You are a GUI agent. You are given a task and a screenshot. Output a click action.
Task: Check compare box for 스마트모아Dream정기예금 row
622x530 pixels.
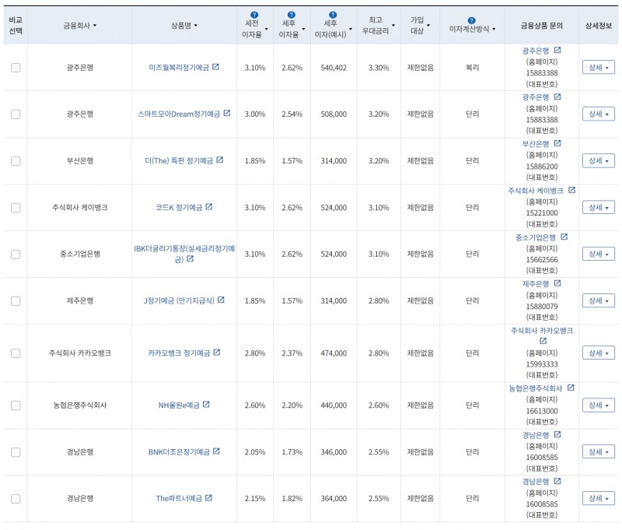[16, 114]
